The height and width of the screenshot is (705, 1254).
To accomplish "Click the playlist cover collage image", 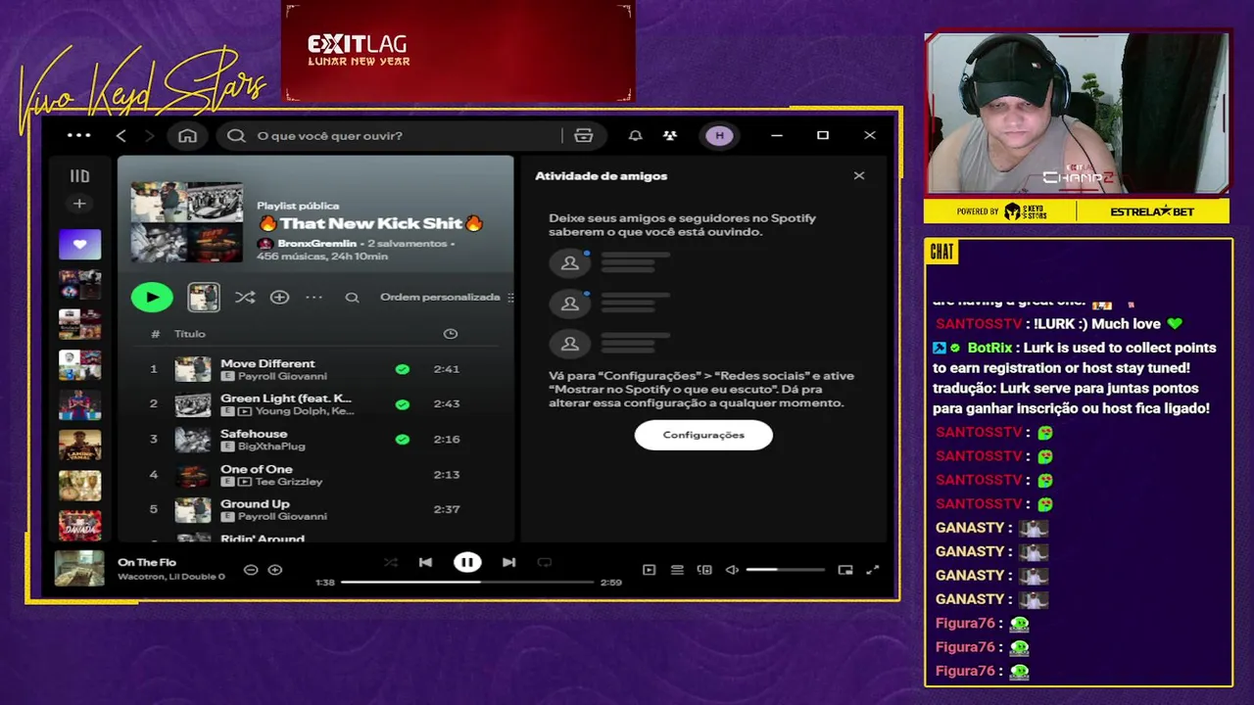I will click(x=187, y=222).
